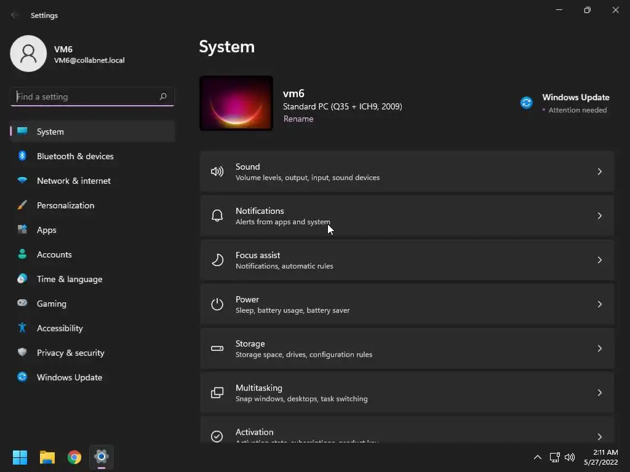630x472 pixels.
Task: Click "Sleep, battery usage, battery saver" text
Action: click(292, 310)
